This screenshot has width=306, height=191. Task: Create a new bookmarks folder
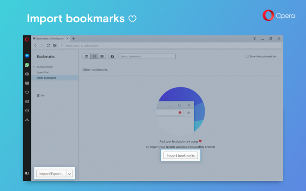click(x=112, y=56)
